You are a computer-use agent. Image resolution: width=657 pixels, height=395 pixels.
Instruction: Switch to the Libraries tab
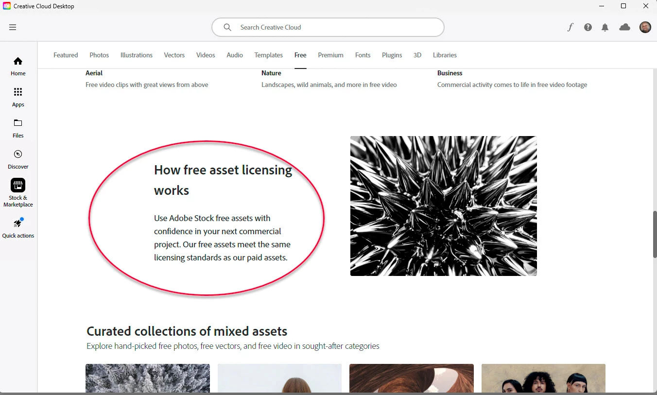tap(445, 55)
